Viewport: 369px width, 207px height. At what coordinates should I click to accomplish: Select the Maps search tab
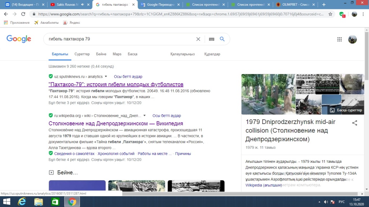point(117,54)
